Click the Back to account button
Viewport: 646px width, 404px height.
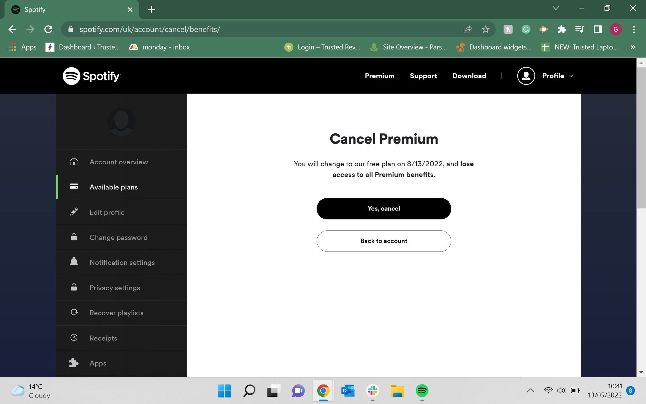click(x=384, y=241)
